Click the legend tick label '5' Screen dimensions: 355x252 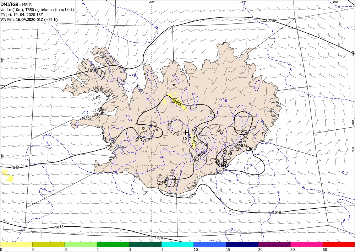pos(162,250)
